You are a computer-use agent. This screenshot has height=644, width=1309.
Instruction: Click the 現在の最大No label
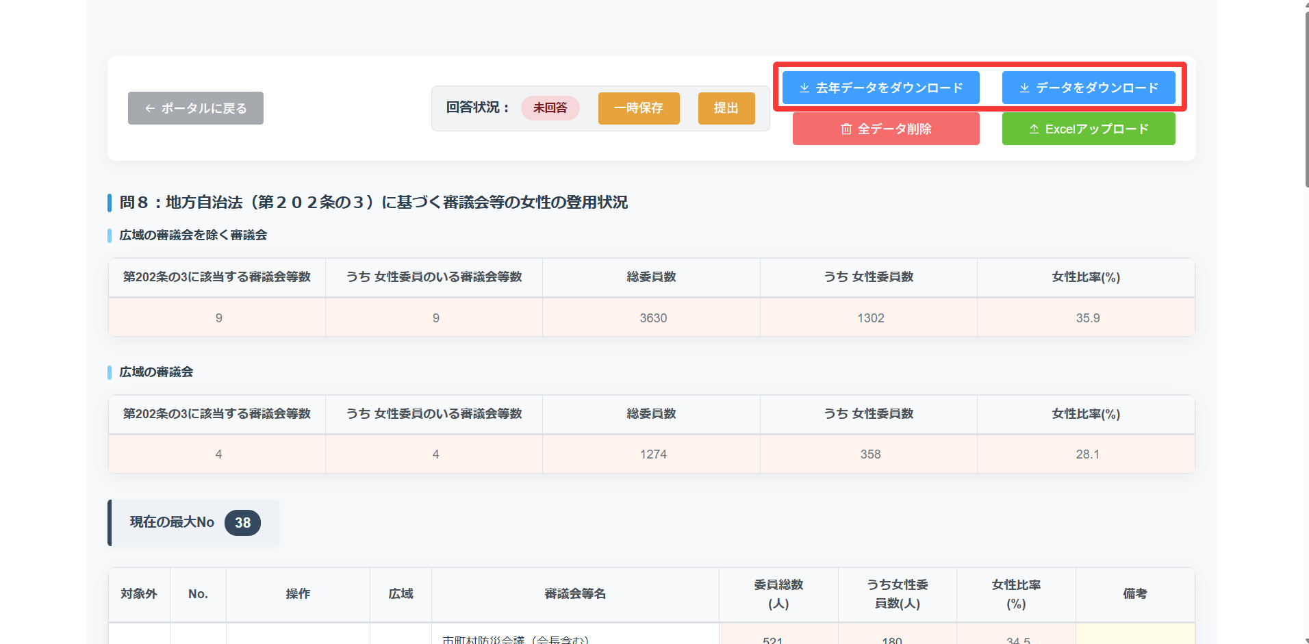coord(172,522)
